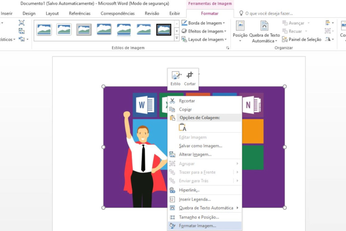Expand the Borda de Imagem dropdown

click(224, 23)
